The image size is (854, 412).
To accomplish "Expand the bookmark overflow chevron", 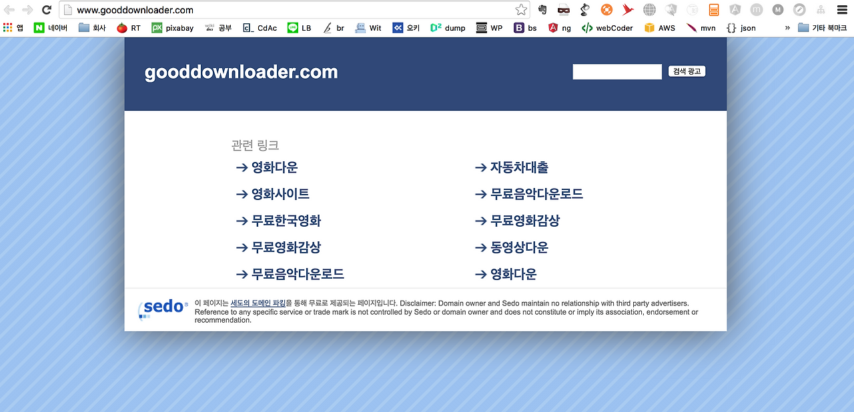I will pyautogui.click(x=787, y=28).
